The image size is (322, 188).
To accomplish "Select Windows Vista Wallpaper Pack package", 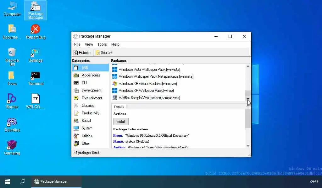I will (178, 70).
